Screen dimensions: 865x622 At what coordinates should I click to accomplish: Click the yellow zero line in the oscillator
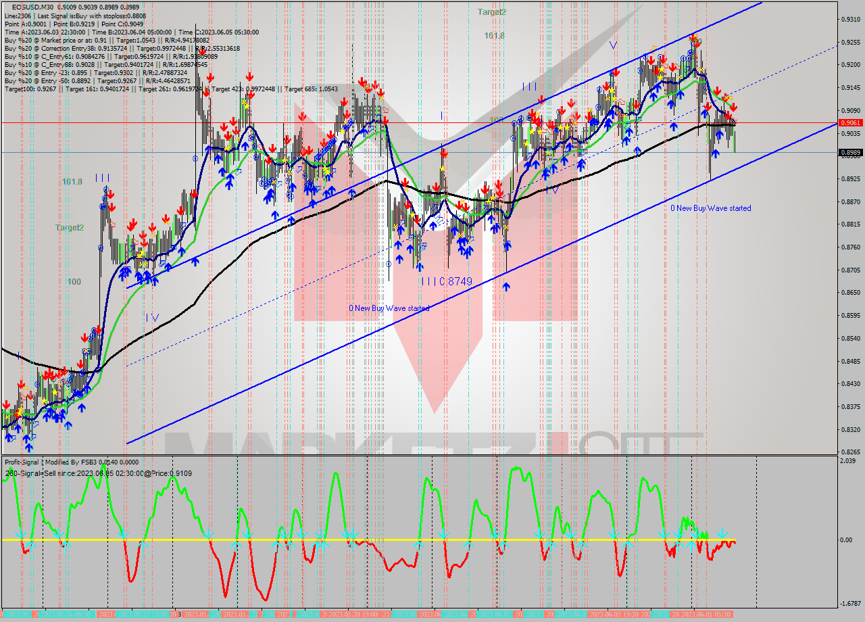[405, 540]
